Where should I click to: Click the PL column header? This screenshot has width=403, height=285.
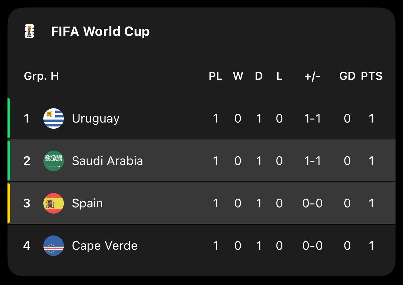tap(215, 76)
